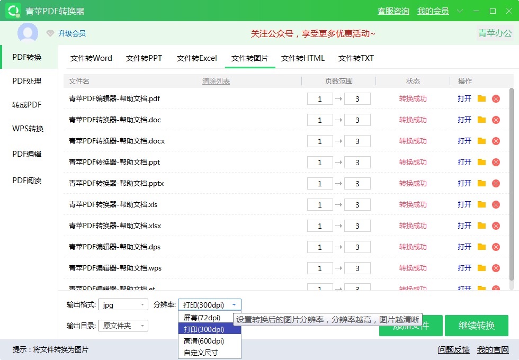The width and height of the screenshot is (519, 360).
Task: Remove 帮助文档.xlsx with its red delete icon
Action: pos(496,226)
